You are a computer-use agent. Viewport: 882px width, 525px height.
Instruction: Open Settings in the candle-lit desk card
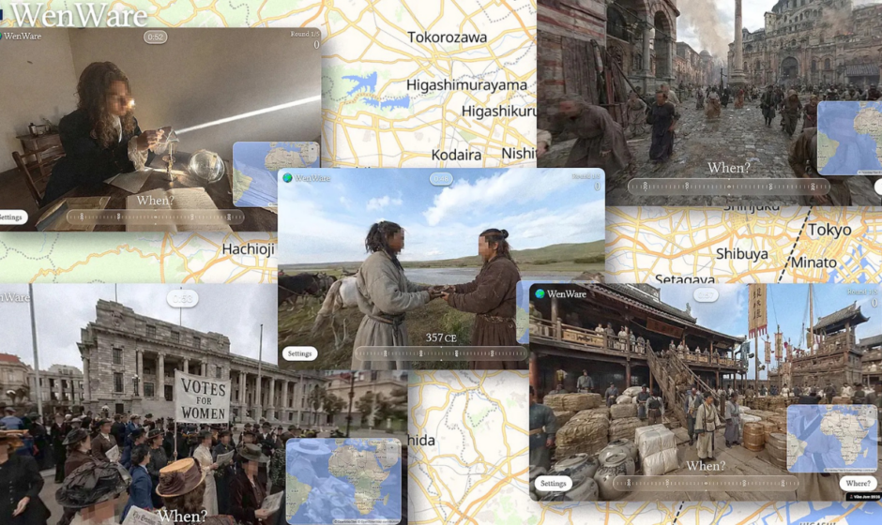pyautogui.click(x=11, y=217)
